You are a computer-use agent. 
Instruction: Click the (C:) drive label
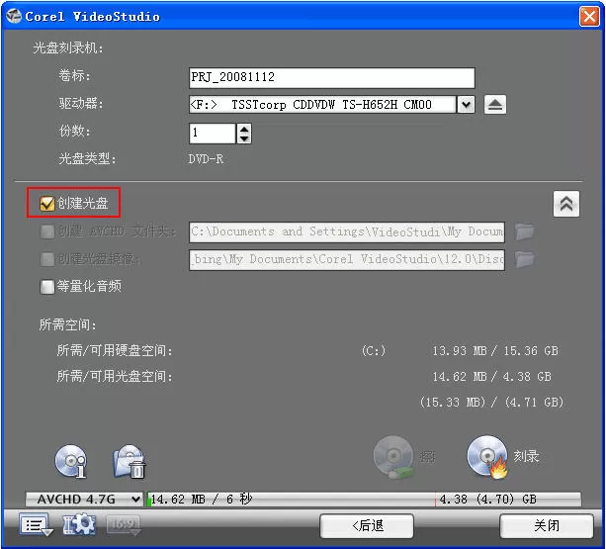pyautogui.click(x=374, y=351)
